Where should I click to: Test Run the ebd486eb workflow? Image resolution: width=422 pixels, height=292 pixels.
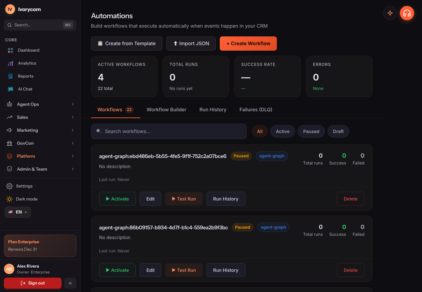(x=184, y=199)
